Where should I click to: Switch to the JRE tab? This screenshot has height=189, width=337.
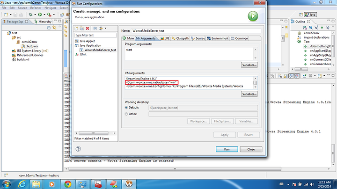[165, 38]
